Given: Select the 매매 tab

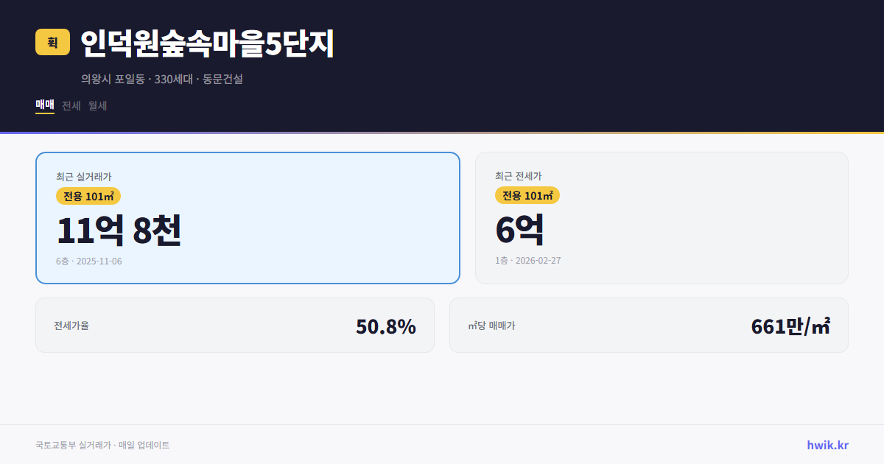Looking at the screenshot, I should 44,105.
